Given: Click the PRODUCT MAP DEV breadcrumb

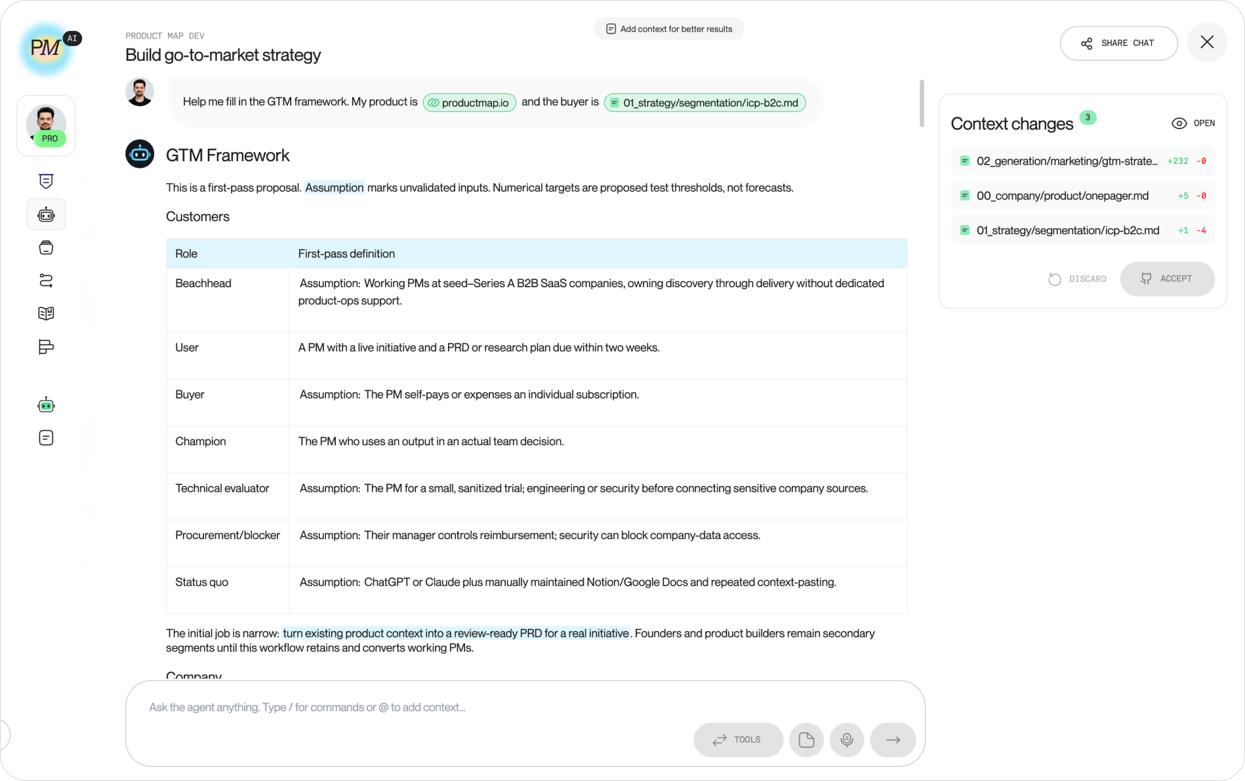Looking at the screenshot, I should point(165,36).
